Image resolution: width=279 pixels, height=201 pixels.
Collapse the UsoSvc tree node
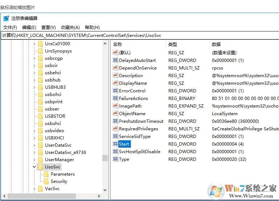coord(34,167)
